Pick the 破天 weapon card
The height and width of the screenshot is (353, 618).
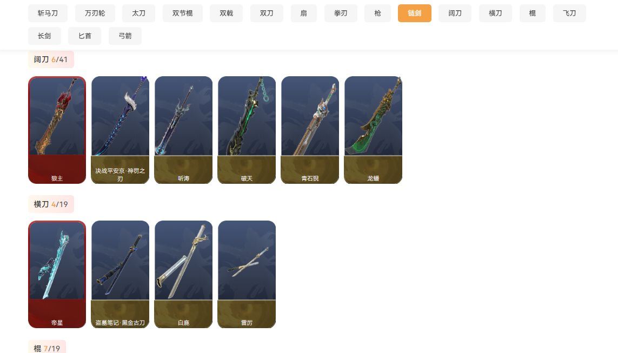pos(247,130)
